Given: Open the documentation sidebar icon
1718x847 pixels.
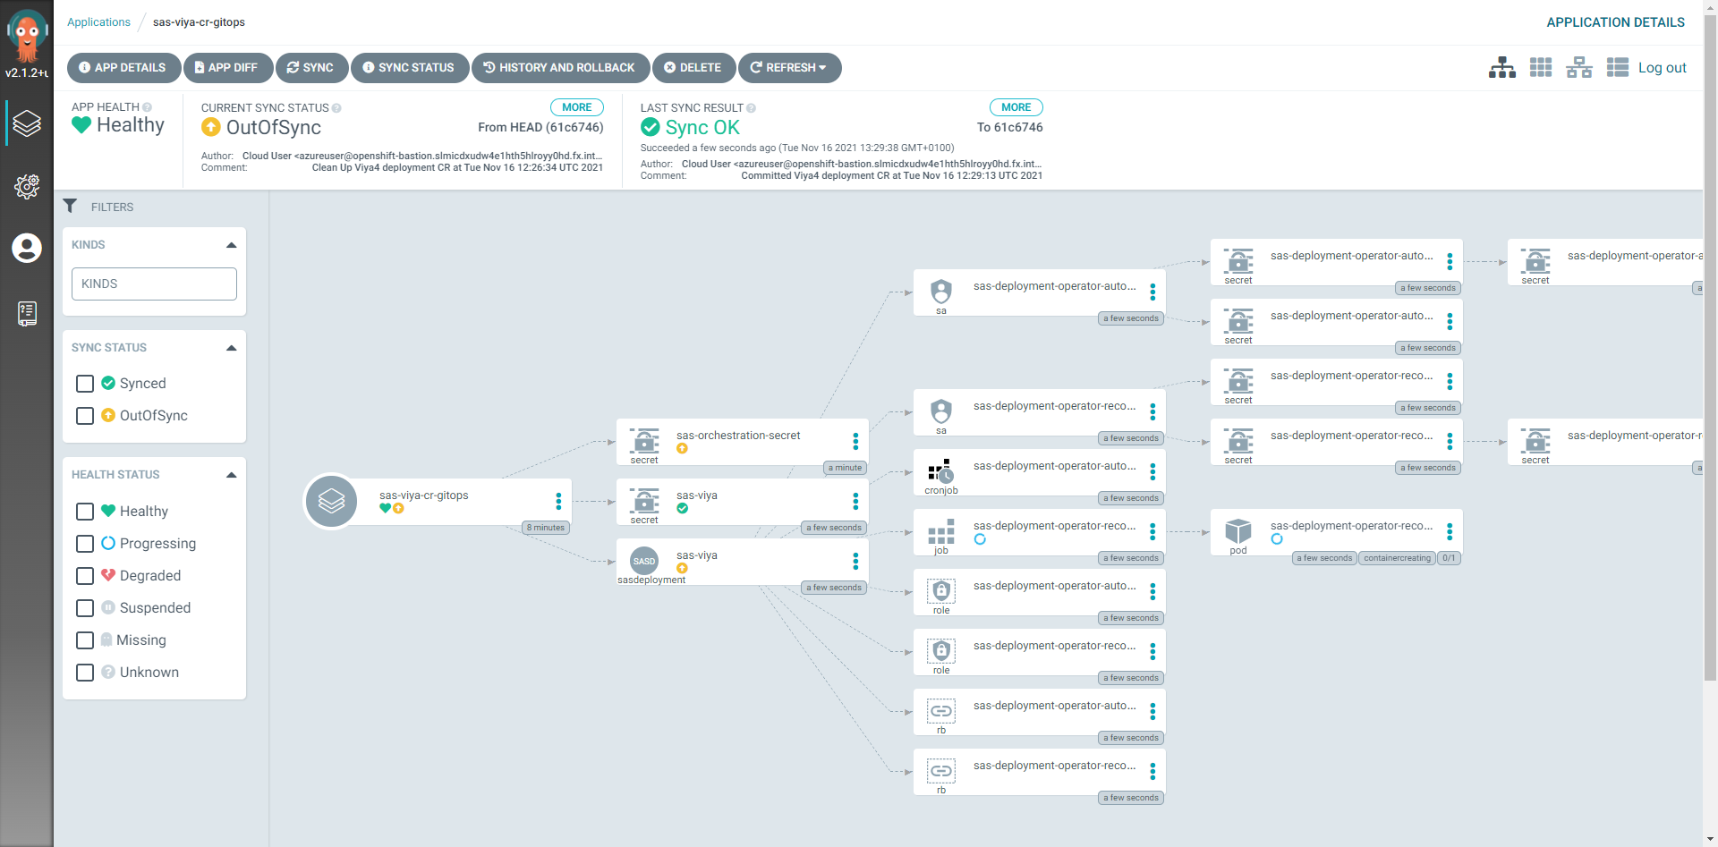Looking at the screenshot, I should click(27, 313).
